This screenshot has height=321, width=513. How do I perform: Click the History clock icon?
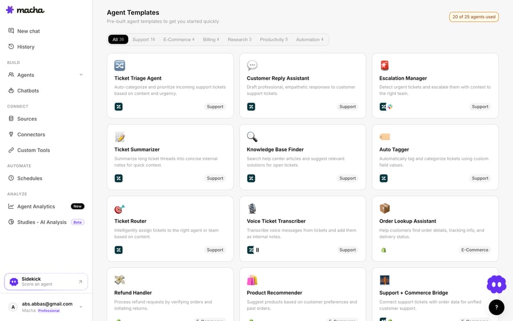pyautogui.click(x=11, y=46)
